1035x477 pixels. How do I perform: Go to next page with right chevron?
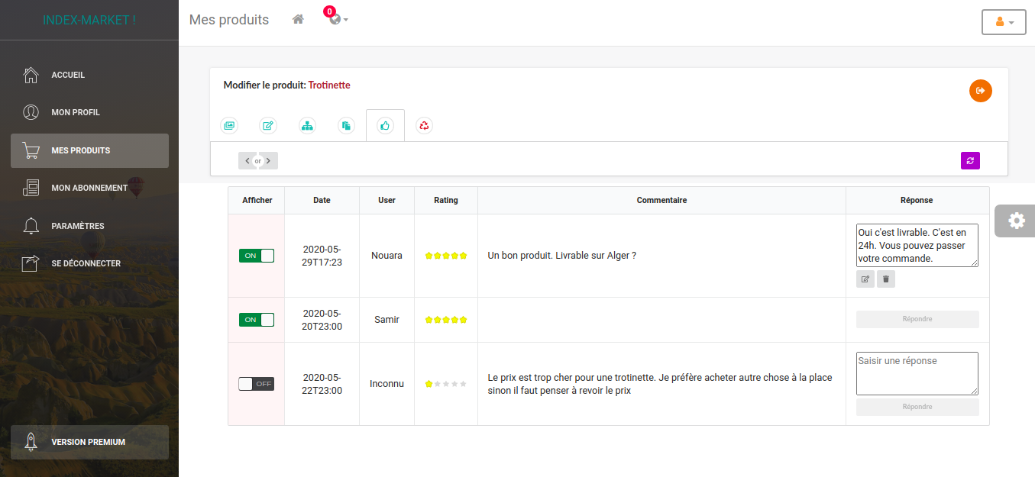(269, 161)
